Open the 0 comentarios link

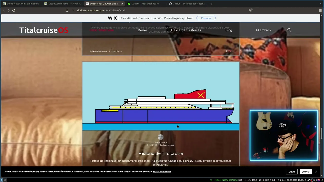[x=116, y=51]
